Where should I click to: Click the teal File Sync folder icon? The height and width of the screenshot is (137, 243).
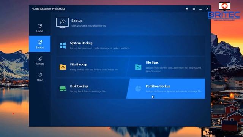138,67
